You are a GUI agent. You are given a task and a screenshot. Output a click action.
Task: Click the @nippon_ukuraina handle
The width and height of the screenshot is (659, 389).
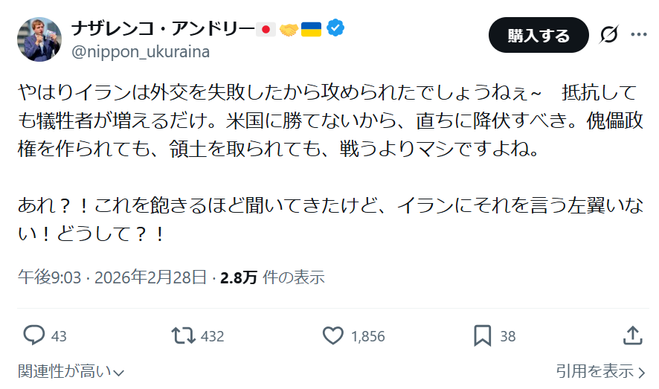tap(141, 51)
